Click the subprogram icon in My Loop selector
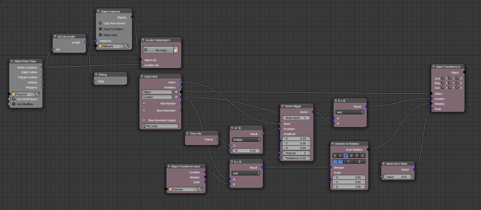The height and width of the screenshot is (210, 481). [146, 50]
